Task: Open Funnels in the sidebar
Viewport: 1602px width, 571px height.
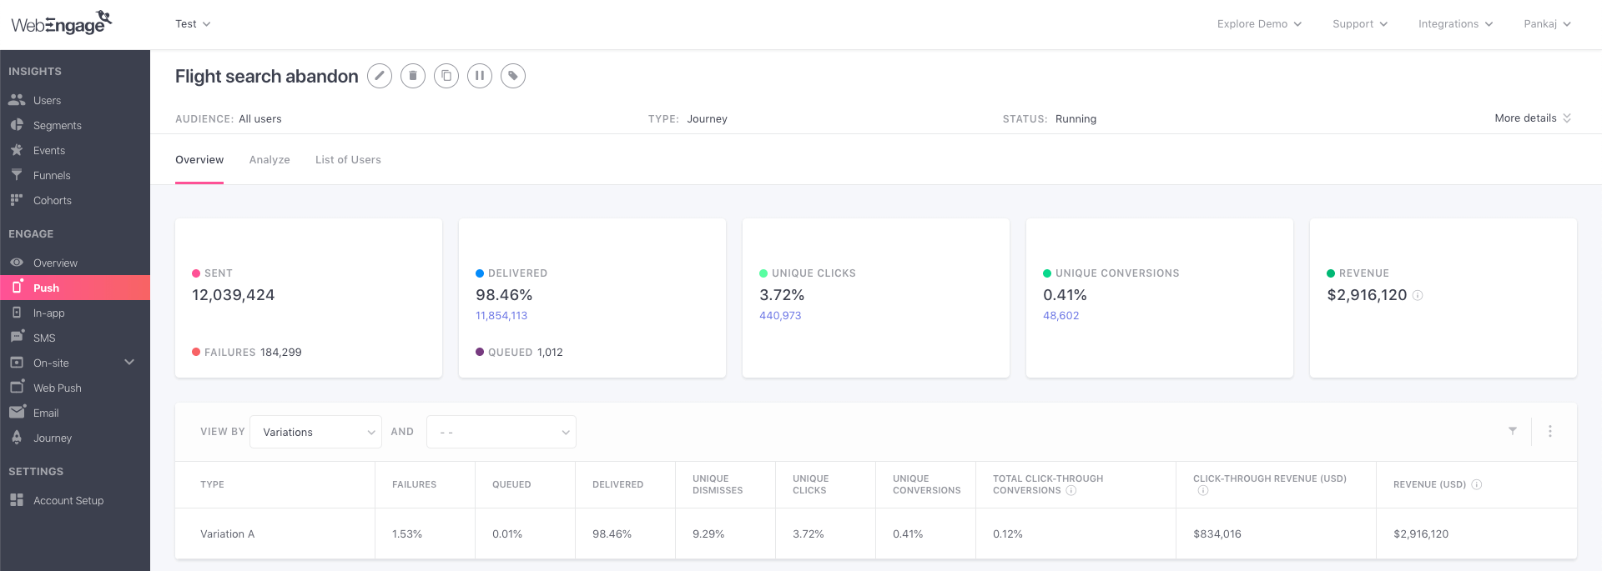Action: 52,175
